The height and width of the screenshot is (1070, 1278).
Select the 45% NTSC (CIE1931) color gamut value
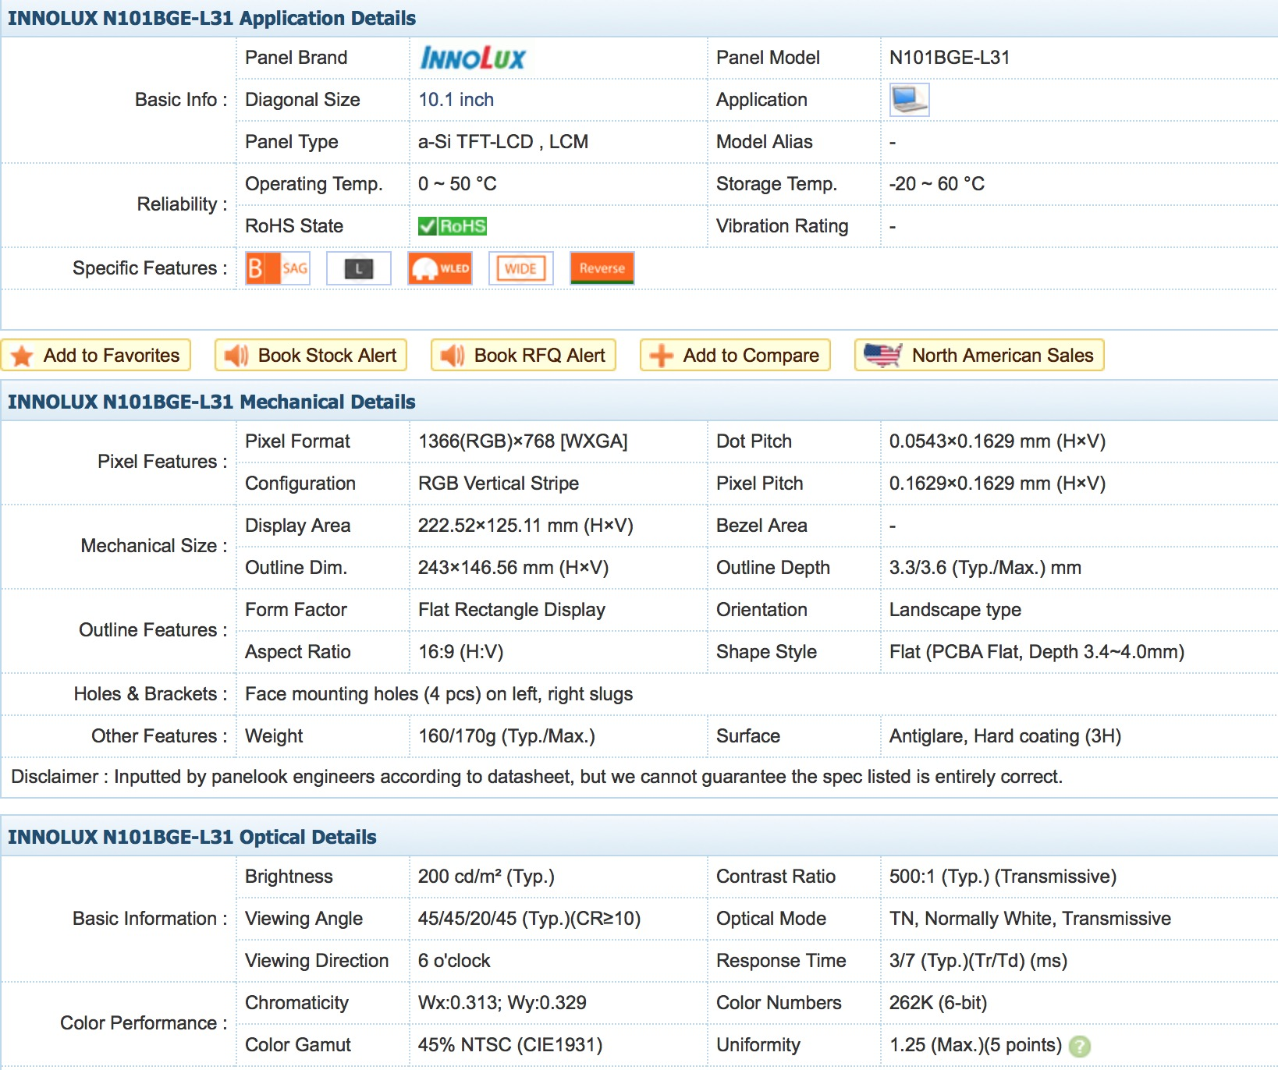coord(510,1045)
